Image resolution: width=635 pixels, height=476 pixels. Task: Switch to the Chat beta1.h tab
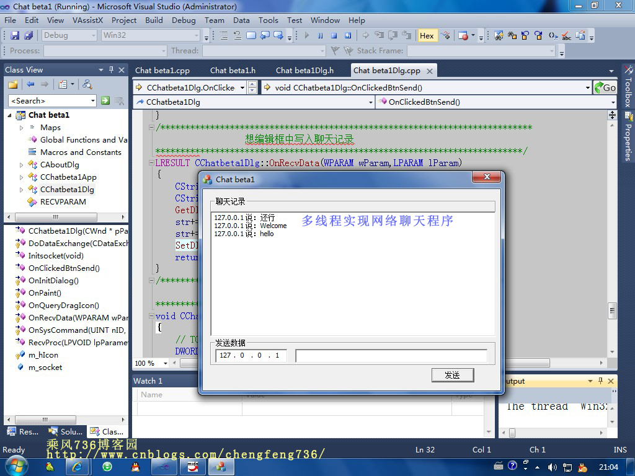click(233, 71)
